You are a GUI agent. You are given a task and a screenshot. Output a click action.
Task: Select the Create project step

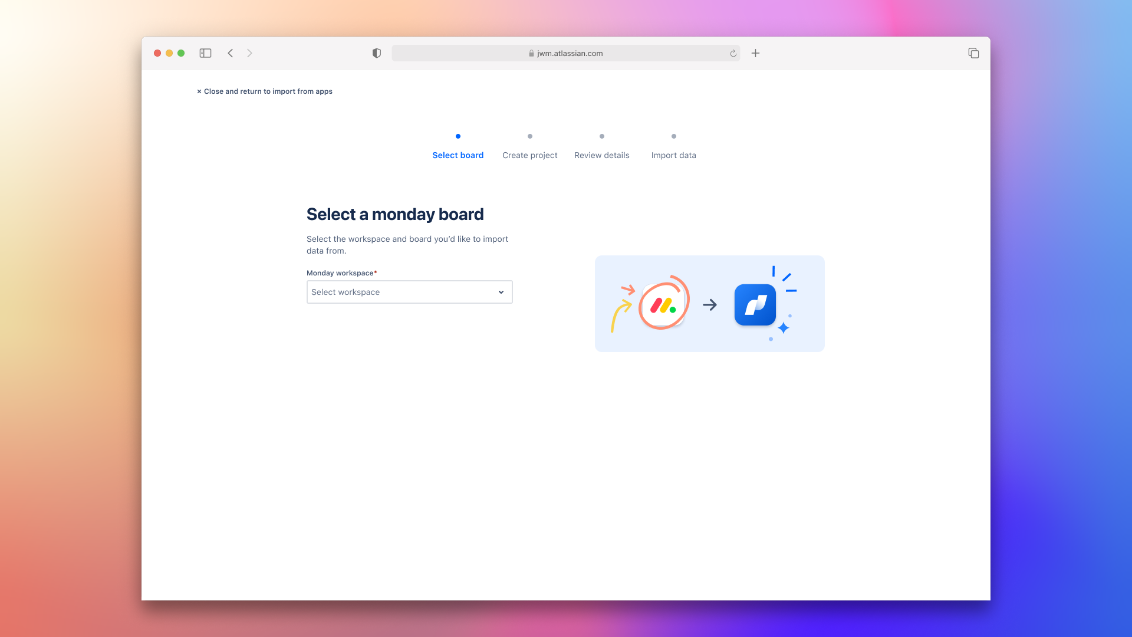pos(529,155)
